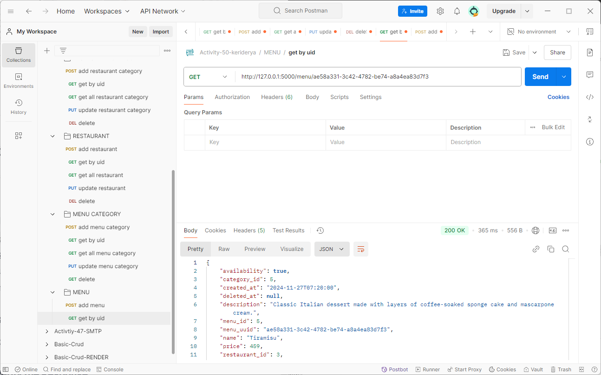This screenshot has height=375, width=601.
Task: Open Postbot in the status bar
Action: pos(395,369)
